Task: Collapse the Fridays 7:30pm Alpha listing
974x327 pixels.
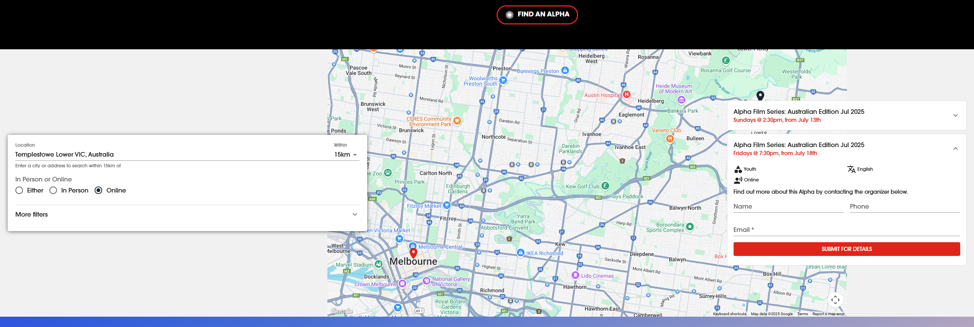Action: click(x=847, y=149)
